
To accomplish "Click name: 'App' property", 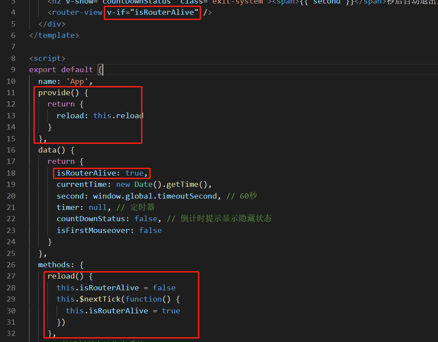I will click(x=64, y=81).
